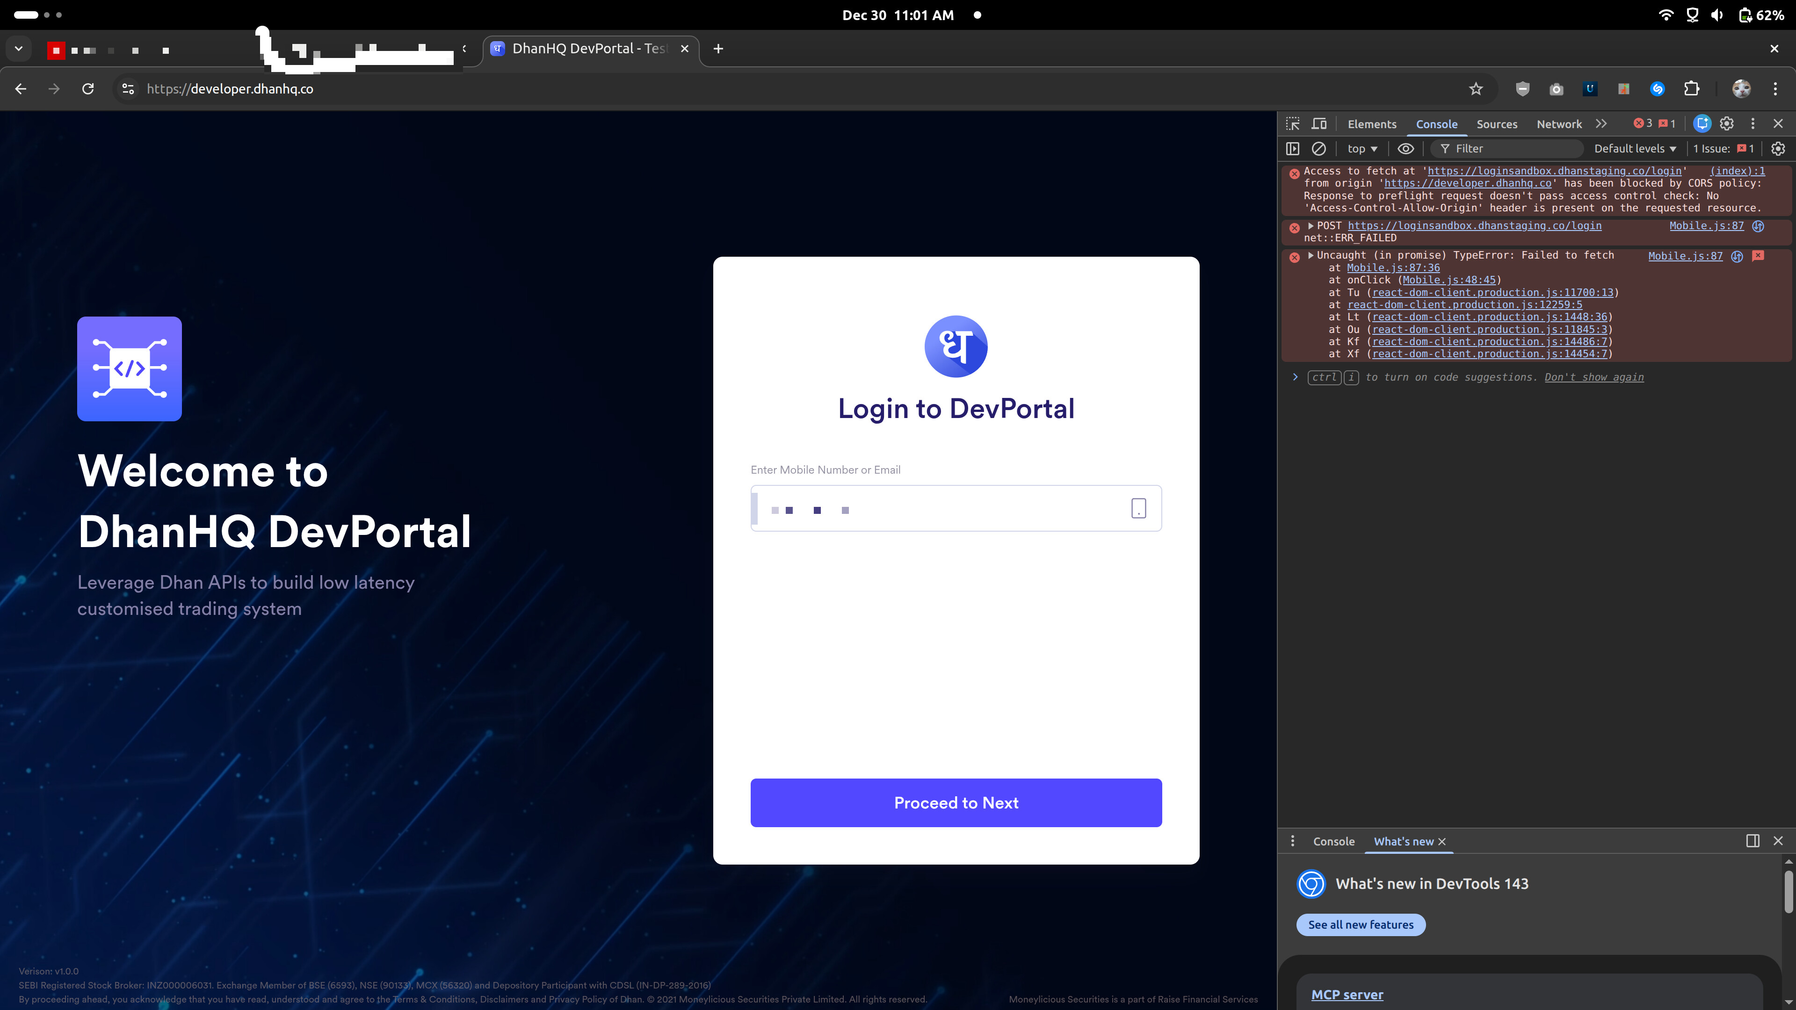
Task: Open the system volume indicator
Action: (x=1717, y=14)
